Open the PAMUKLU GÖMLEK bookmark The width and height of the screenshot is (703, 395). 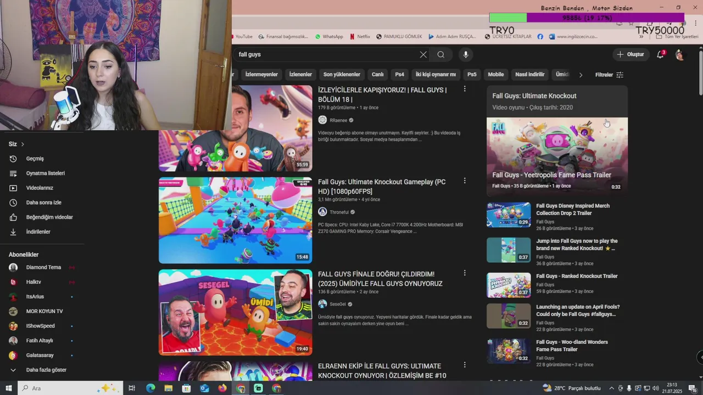(399, 37)
